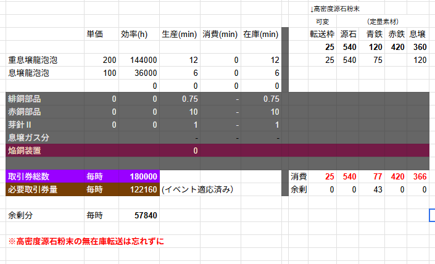Select the brown 必要取引券量 cell
Screen dimensions: 435x264
pos(45,189)
